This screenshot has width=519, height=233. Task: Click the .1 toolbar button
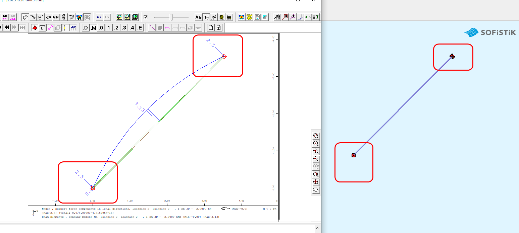pyautogui.click(x=109, y=27)
